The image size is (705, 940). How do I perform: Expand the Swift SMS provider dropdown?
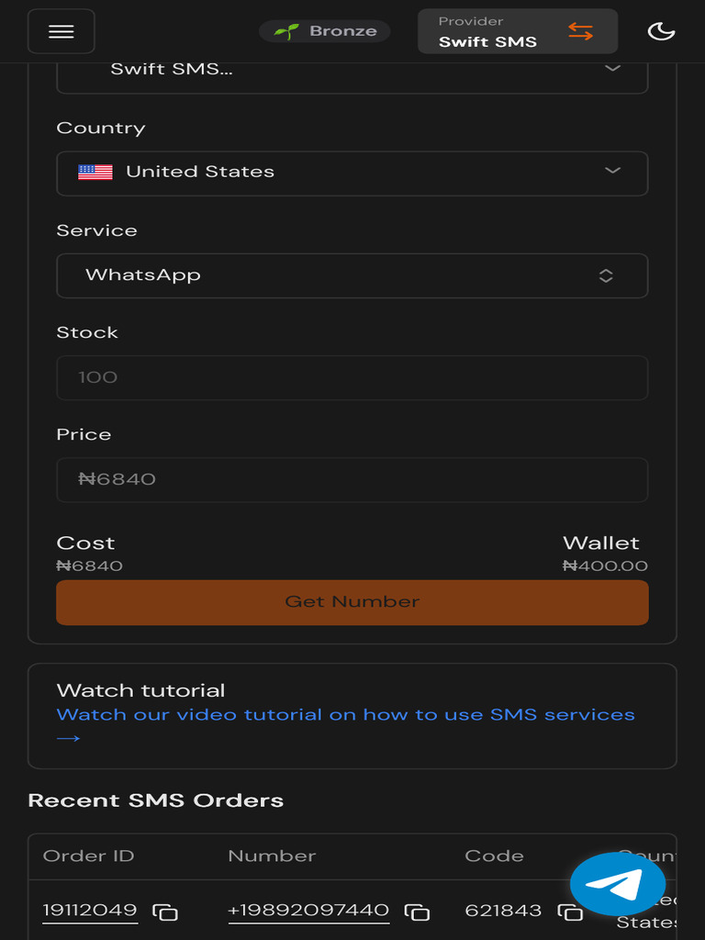[x=613, y=70]
